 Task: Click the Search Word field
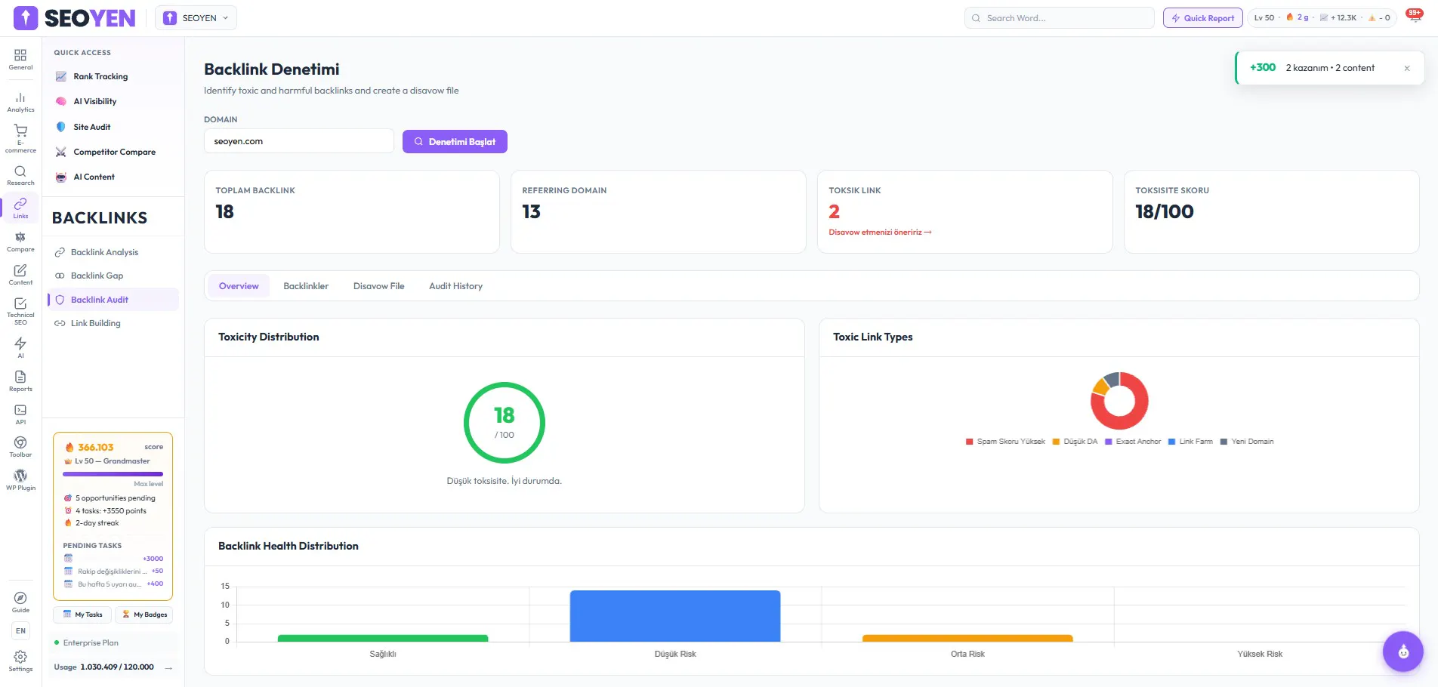[1059, 18]
